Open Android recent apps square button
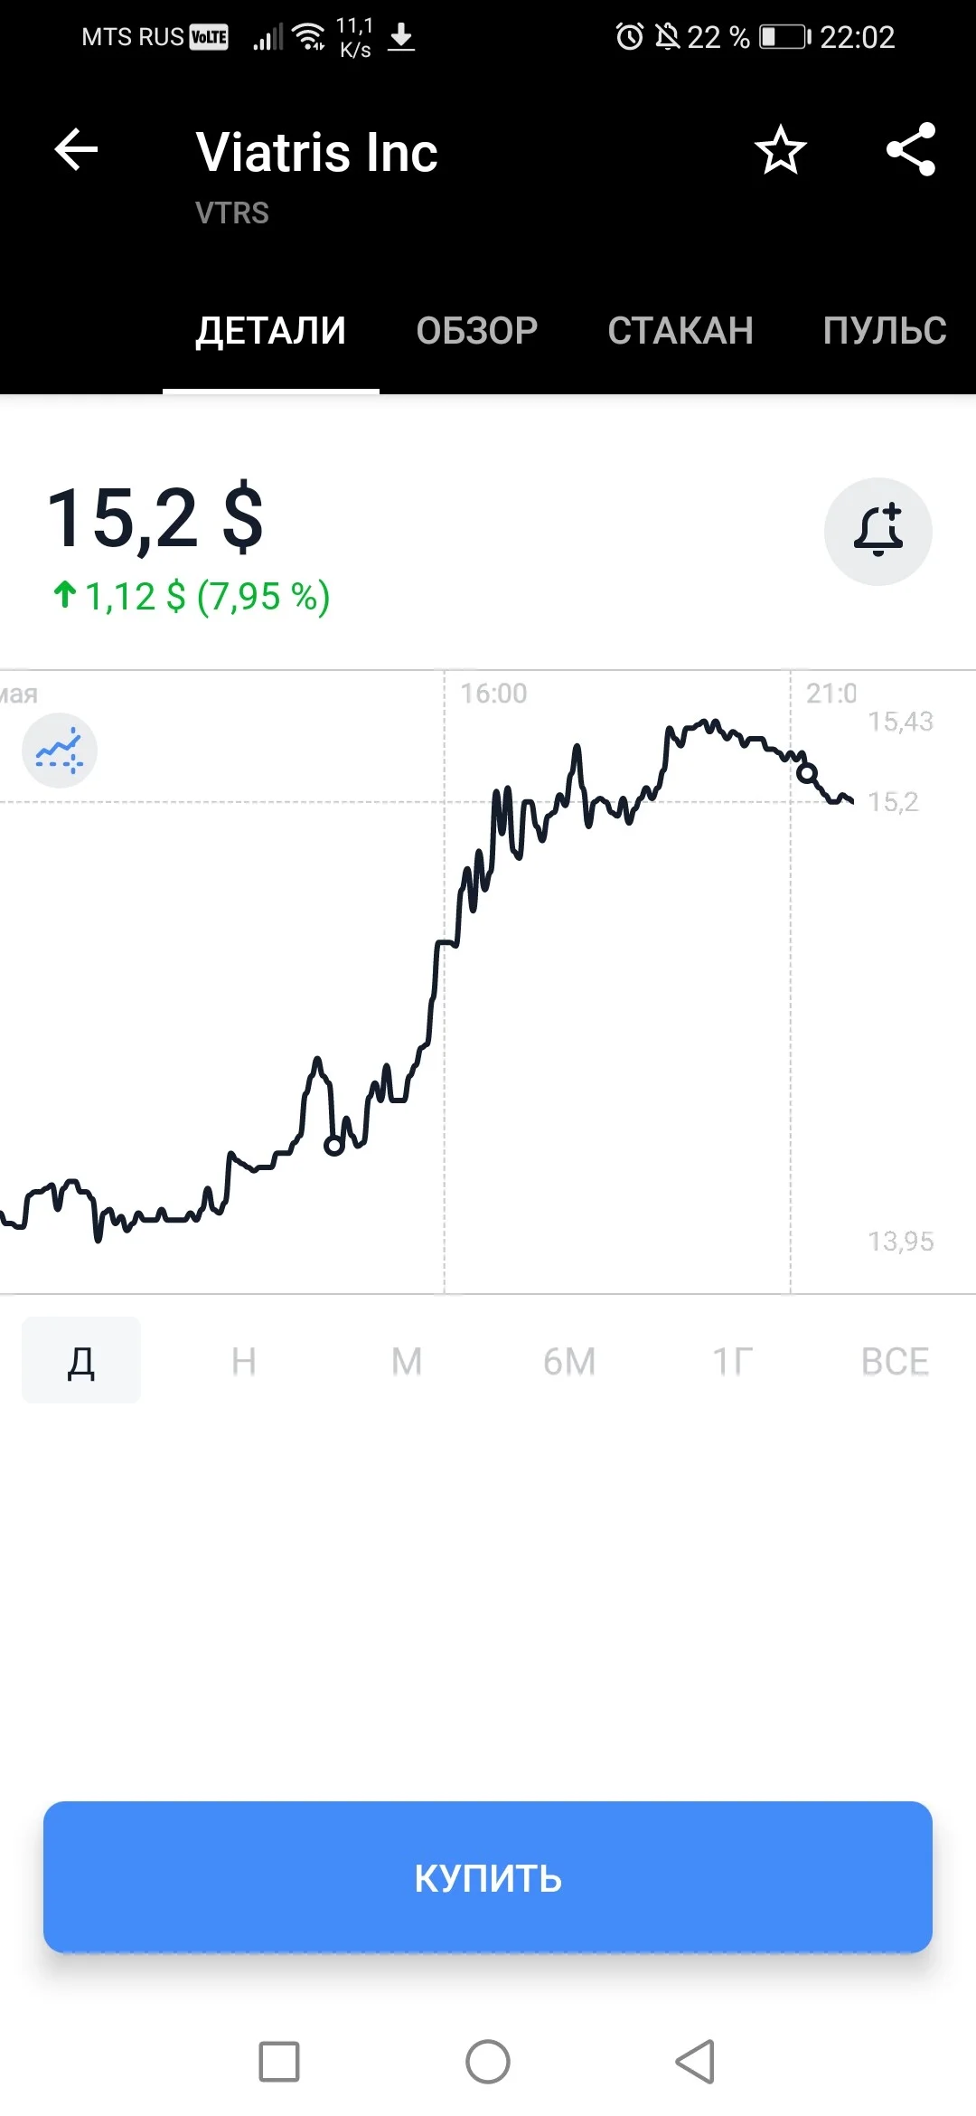The image size is (976, 2116). tap(279, 2062)
